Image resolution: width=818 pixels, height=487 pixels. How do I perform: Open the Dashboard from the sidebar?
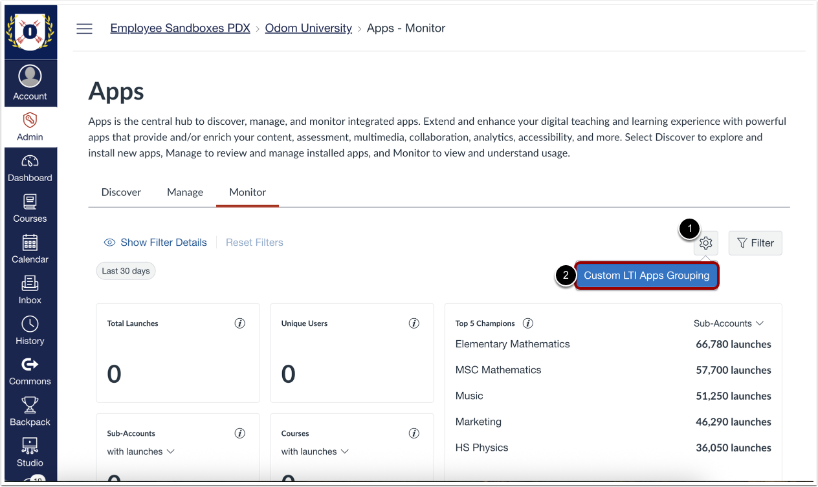point(30,167)
